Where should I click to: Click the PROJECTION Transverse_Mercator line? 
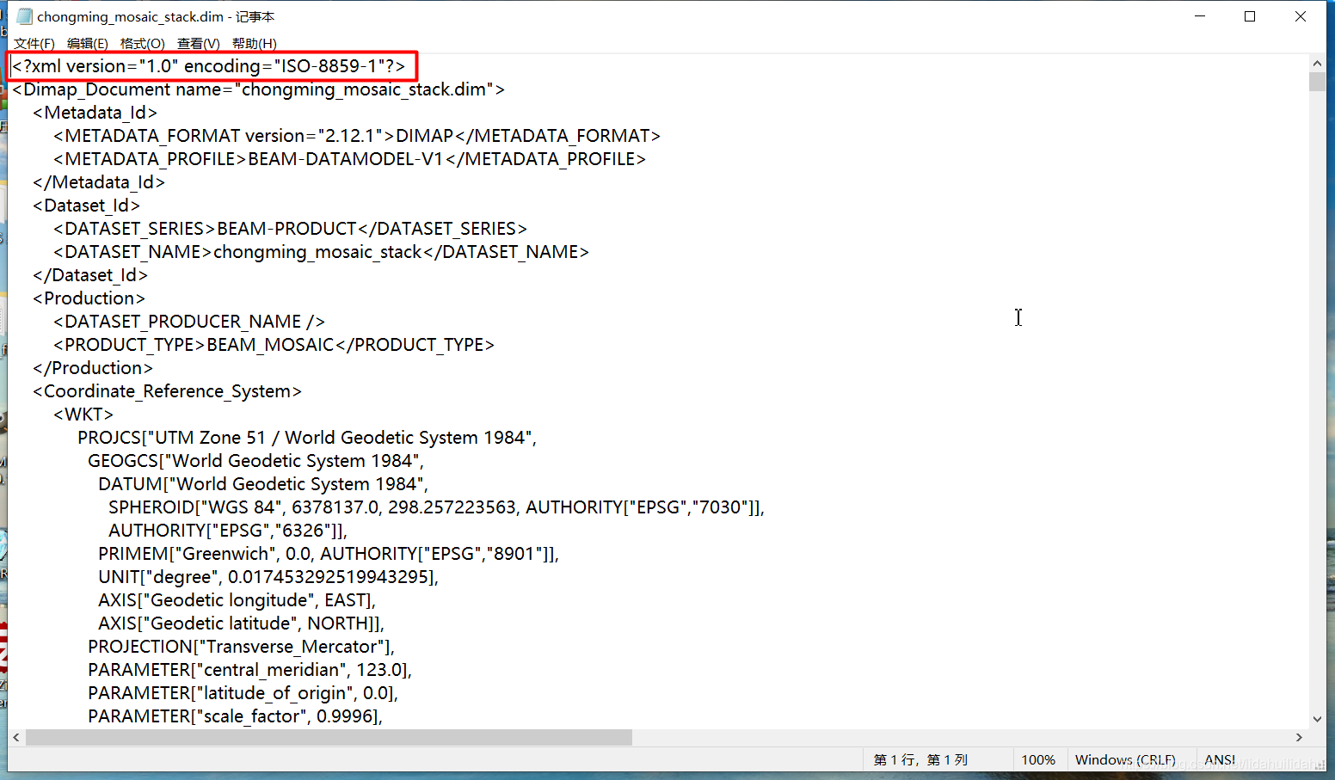point(242,647)
